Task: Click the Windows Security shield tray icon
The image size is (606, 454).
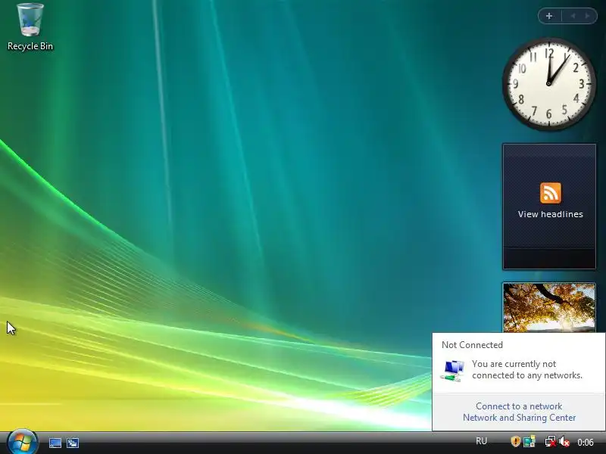Action: tap(515, 442)
